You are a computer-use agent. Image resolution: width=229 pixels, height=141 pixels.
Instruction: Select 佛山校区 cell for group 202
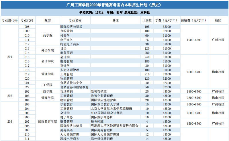[x=218, y=98]
